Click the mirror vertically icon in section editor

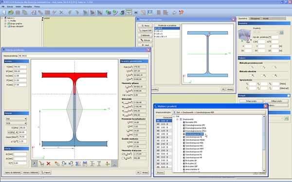(x=85, y=164)
